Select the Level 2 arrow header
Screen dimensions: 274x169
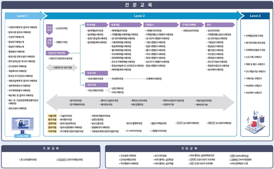(x=143, y=16)
